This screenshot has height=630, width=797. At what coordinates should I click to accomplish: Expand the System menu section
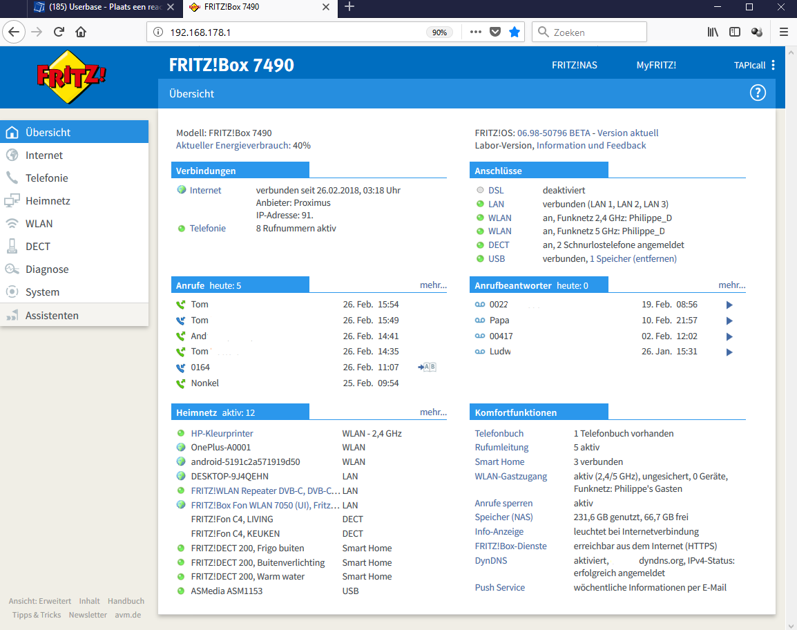42,292
